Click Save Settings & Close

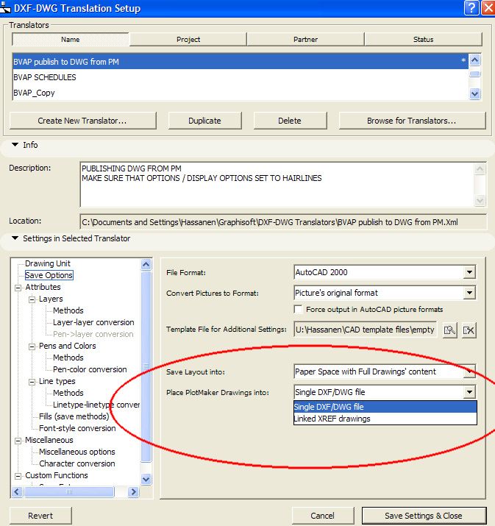pos(424,516)
